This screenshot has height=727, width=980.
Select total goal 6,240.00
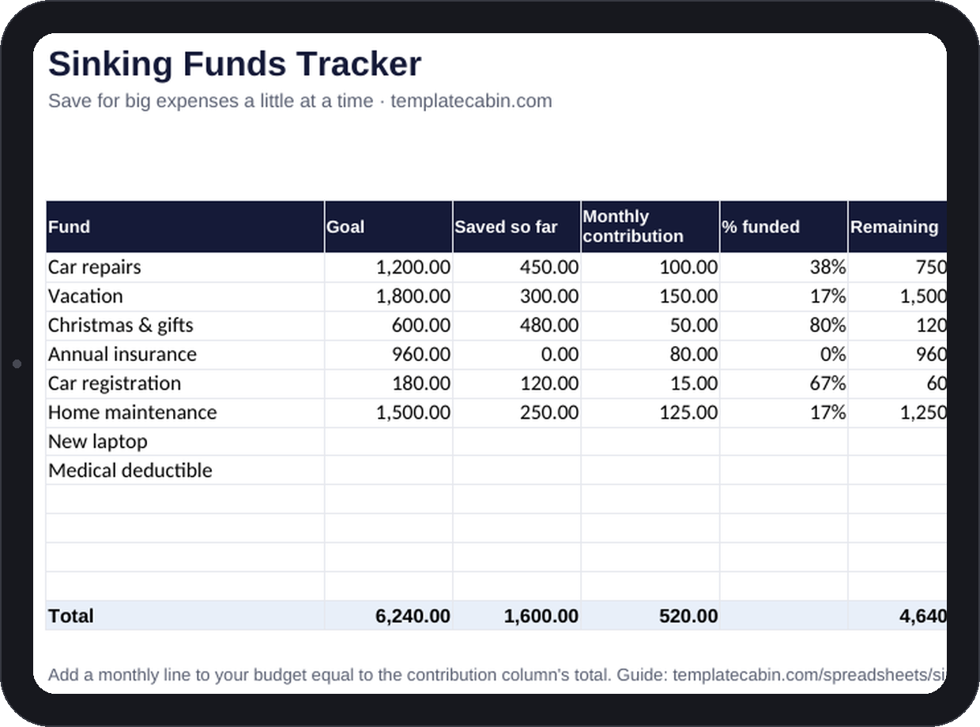pos(389,616)
